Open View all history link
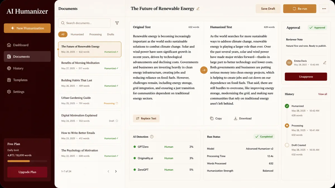The height and width of the screenshot is (188, 335). (322, 94)
